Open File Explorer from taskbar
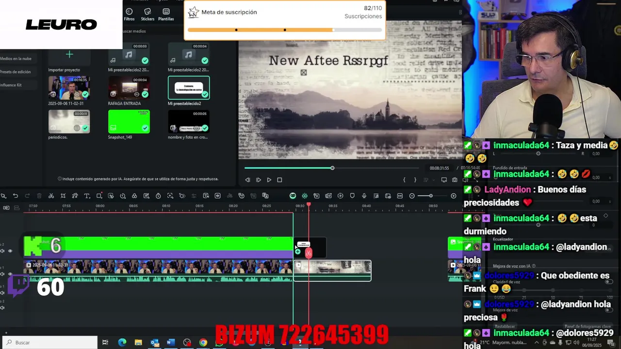Screen dimensions: 621x349 click(x=138, y=342)
